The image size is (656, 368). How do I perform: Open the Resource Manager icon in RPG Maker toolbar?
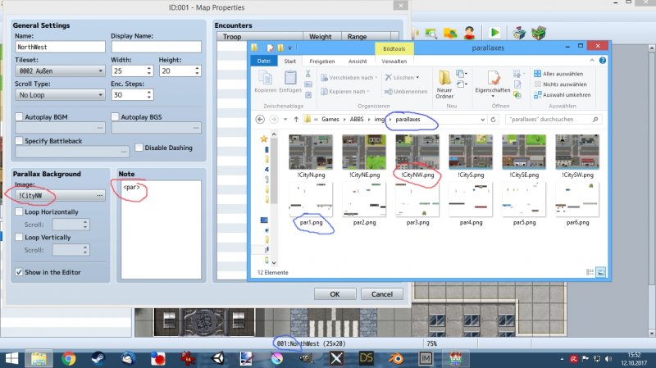tap(450, 33)
